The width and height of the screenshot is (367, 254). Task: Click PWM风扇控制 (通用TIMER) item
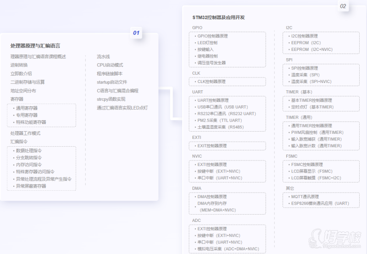(317, 133)
